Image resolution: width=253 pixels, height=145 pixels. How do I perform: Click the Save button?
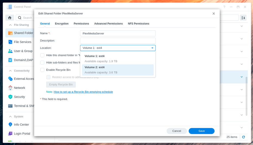201,131
